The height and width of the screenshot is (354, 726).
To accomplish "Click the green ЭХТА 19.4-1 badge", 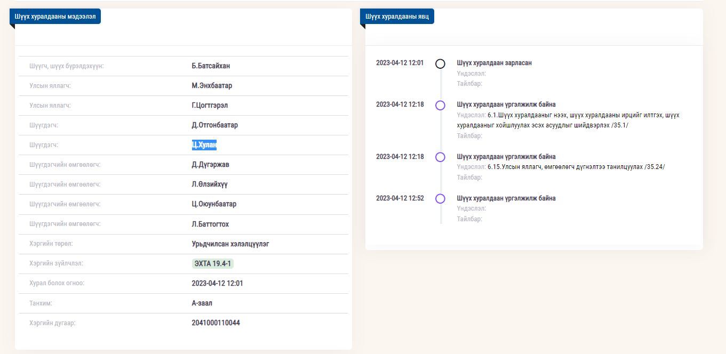I will (212, 263).
